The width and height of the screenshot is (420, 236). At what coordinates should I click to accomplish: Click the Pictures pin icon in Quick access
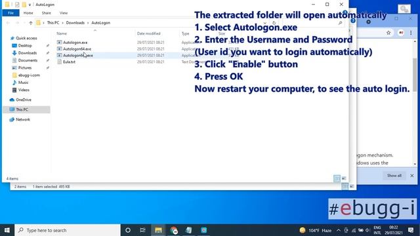[x=48, y=68]
